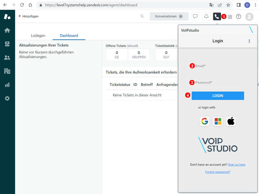The height and width of the screenshot is (194, 259).
Task: Open the Zendesk apps grid icon
Action: pos(230,16)
